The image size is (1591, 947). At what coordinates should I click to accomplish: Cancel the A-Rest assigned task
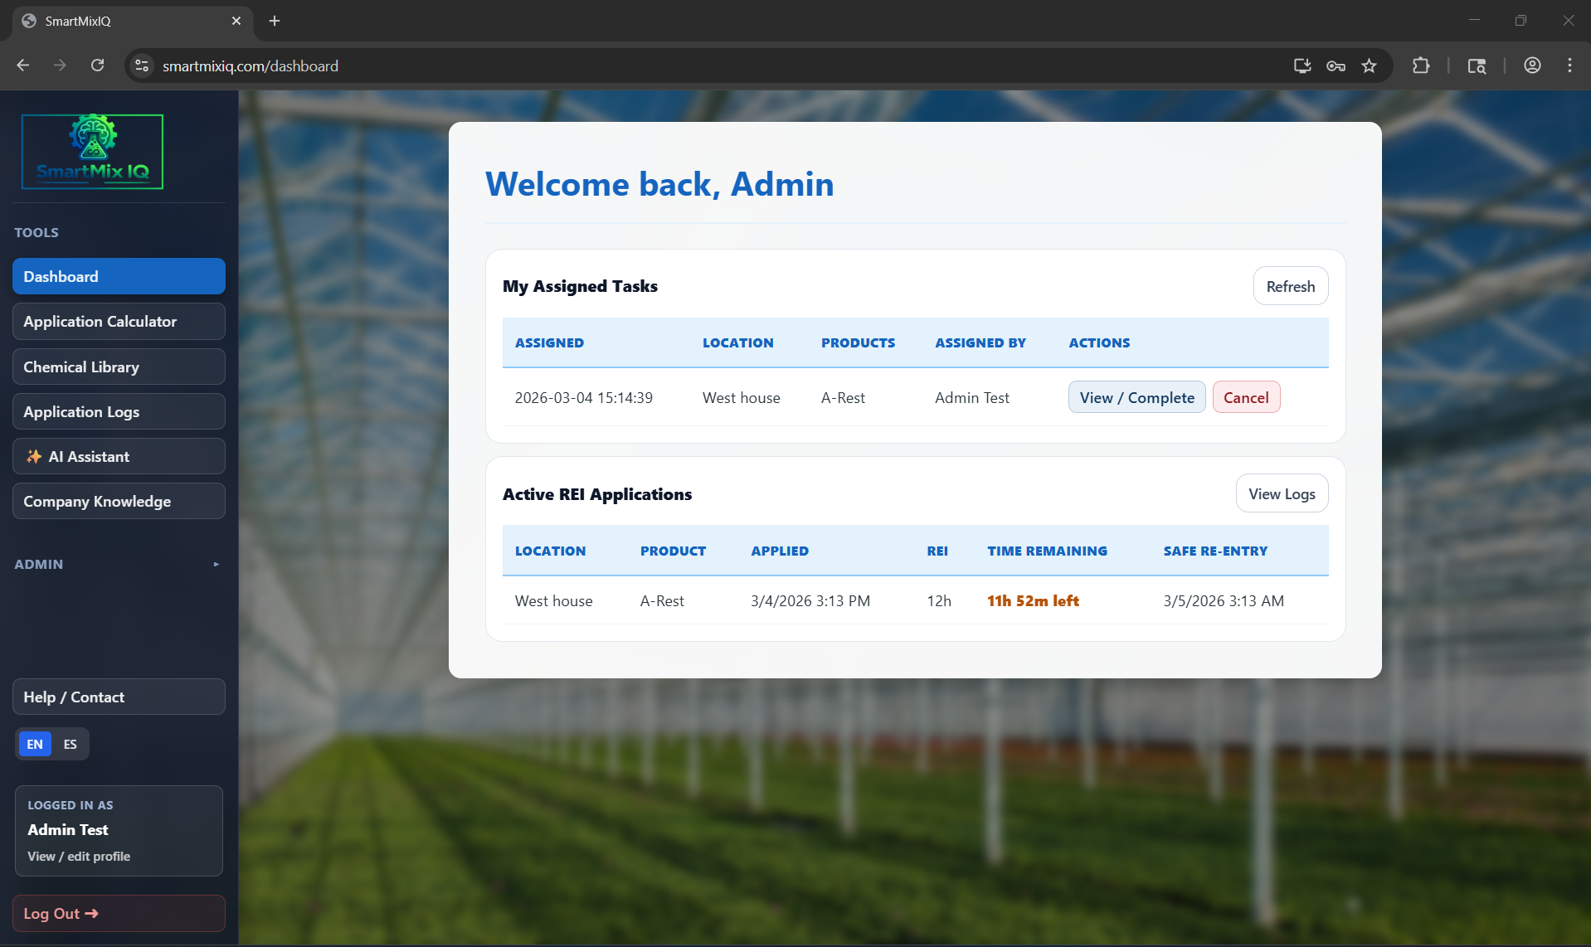[x=1246, y=397]
